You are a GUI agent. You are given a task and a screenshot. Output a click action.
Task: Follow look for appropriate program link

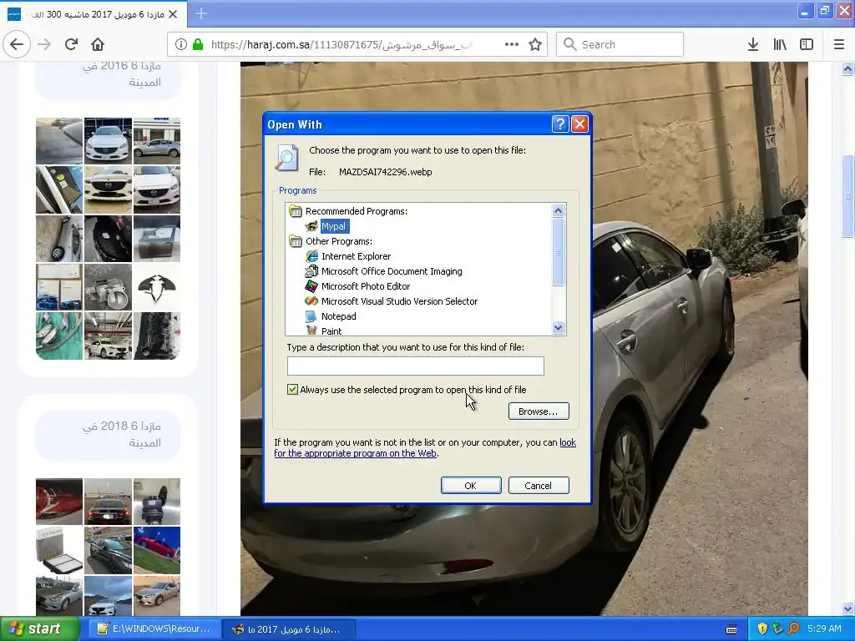point(356,453)
